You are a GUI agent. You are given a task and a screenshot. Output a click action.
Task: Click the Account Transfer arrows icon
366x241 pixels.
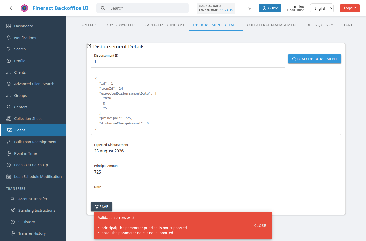point(13,199)
